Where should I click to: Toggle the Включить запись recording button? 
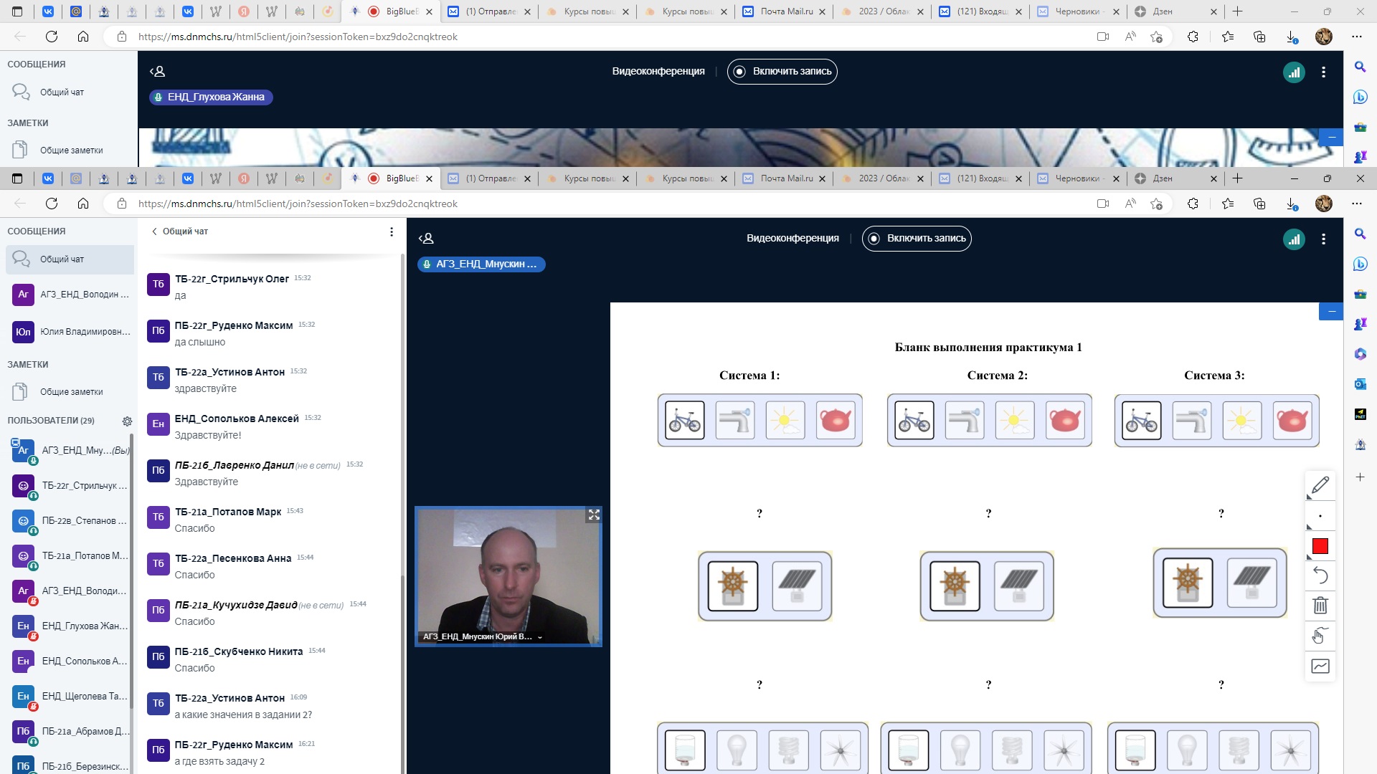917,239
